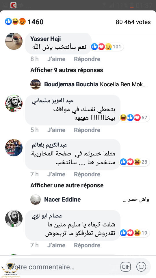Image resolution: width=156 pixels, height=278 pixels.
Task: Open the GIF picker in comment box
Action: tap(126, 267)
